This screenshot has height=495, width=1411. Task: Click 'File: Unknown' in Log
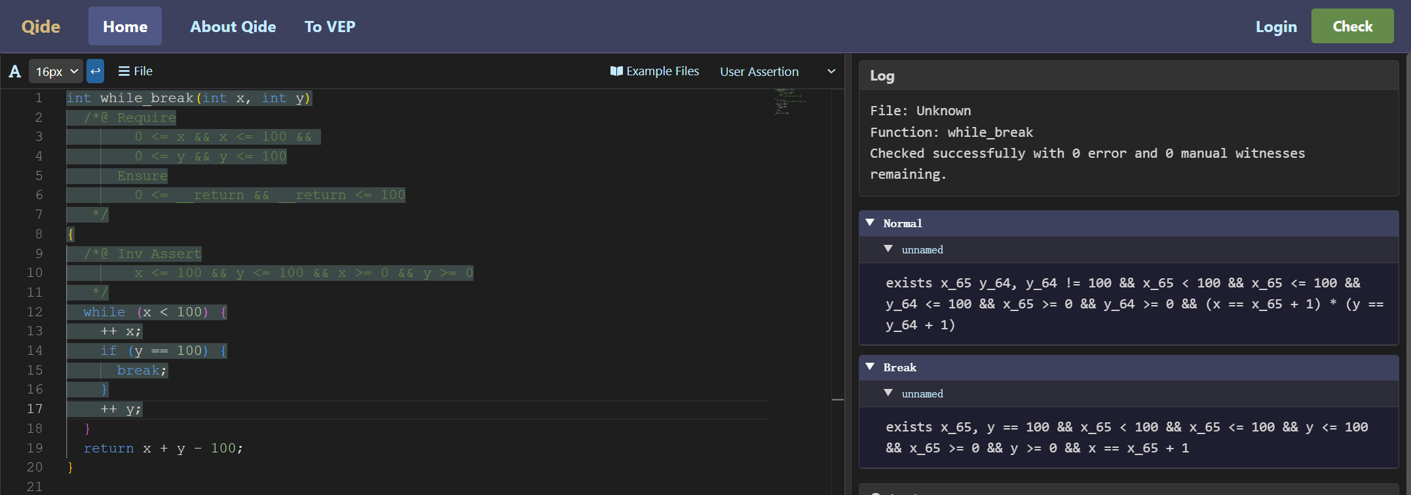(x=920, y=111)
